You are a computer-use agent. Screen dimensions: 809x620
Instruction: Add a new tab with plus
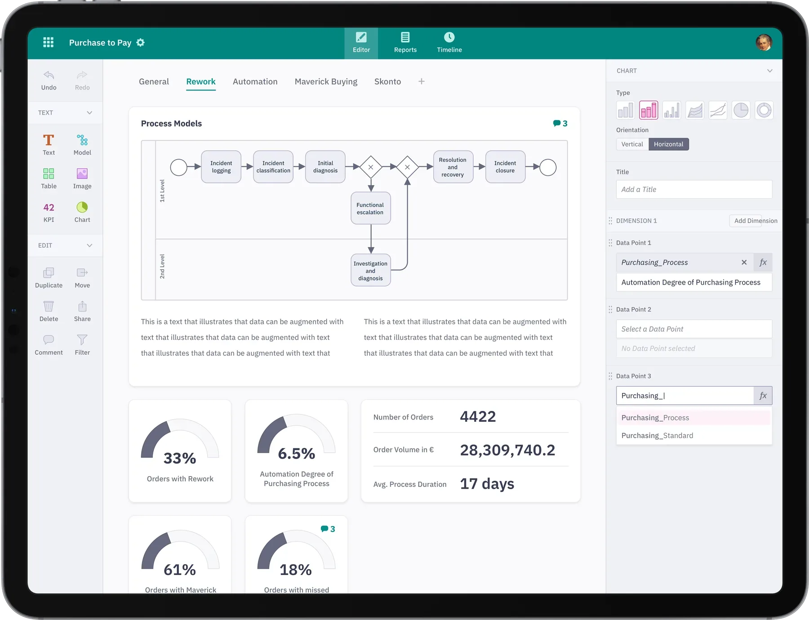pos(421,81)
